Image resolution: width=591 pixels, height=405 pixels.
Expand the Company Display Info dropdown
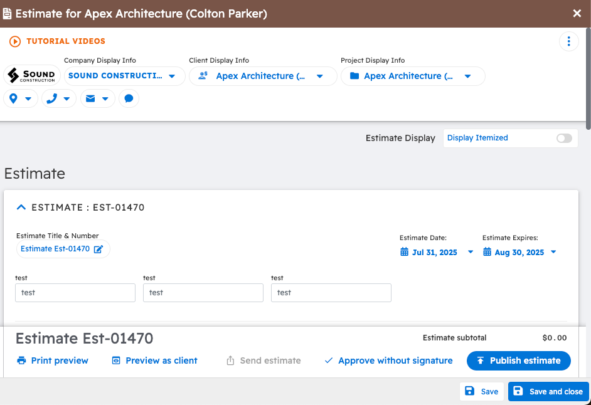[124, 76]
